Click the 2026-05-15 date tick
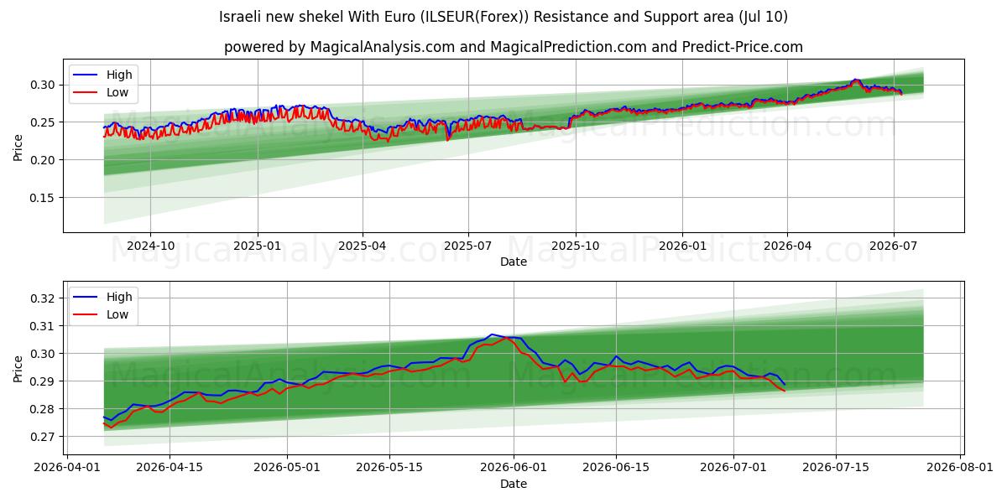 click(389, 467)
